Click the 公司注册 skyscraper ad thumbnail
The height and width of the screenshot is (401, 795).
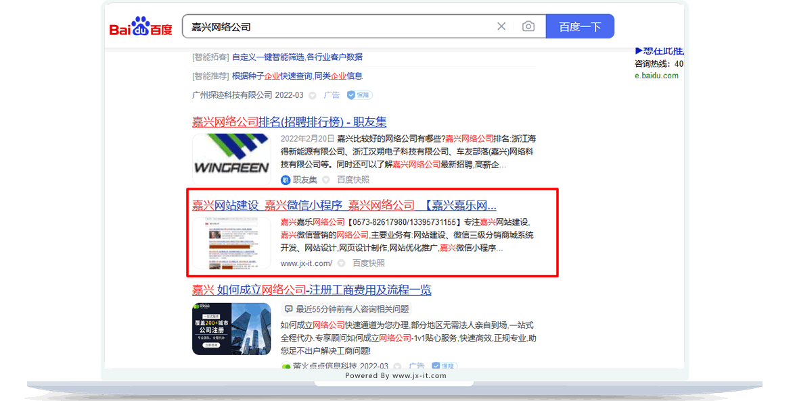tap(231, 329)
